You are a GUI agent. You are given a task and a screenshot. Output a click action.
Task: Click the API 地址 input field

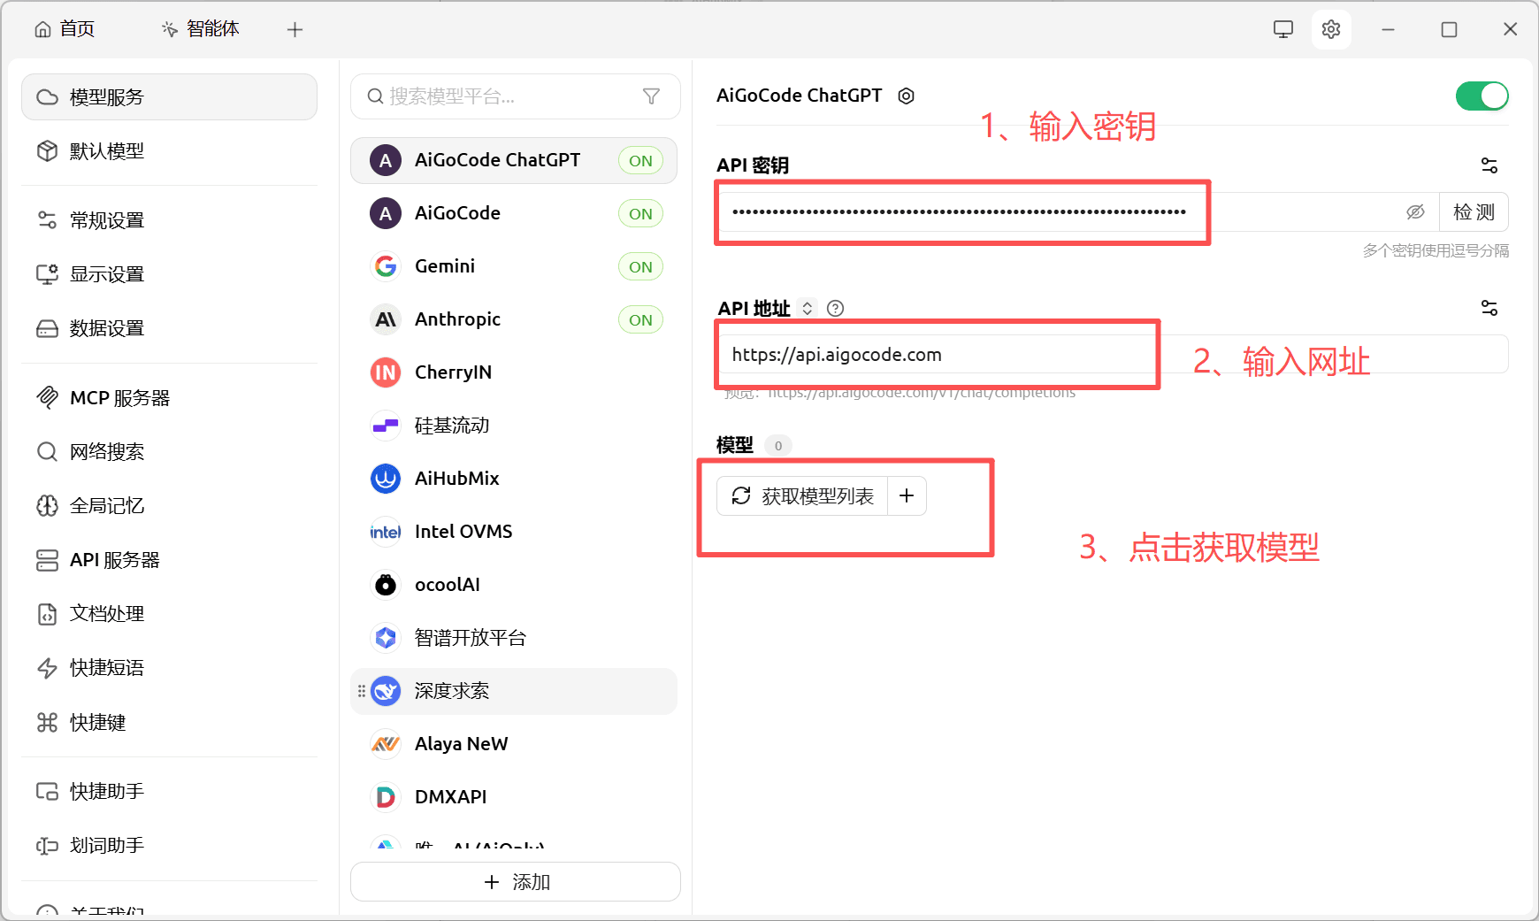click(x=1113, y=354)
